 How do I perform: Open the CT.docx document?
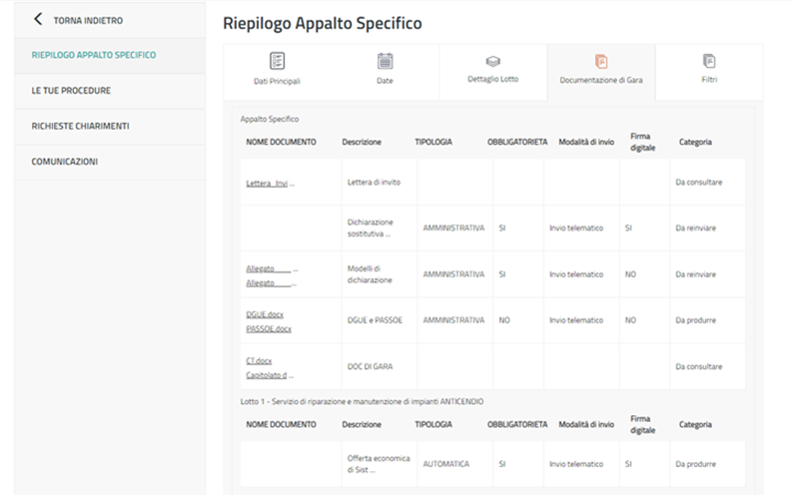click(259, 360)
